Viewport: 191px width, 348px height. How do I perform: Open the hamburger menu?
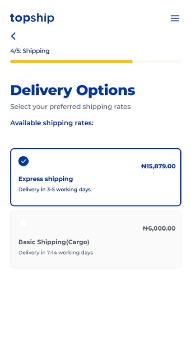175,18
